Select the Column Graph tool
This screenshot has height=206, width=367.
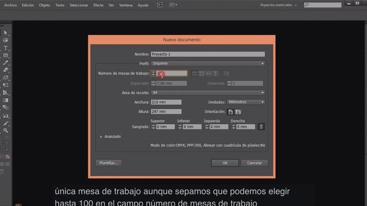click(x=6, y=116)
